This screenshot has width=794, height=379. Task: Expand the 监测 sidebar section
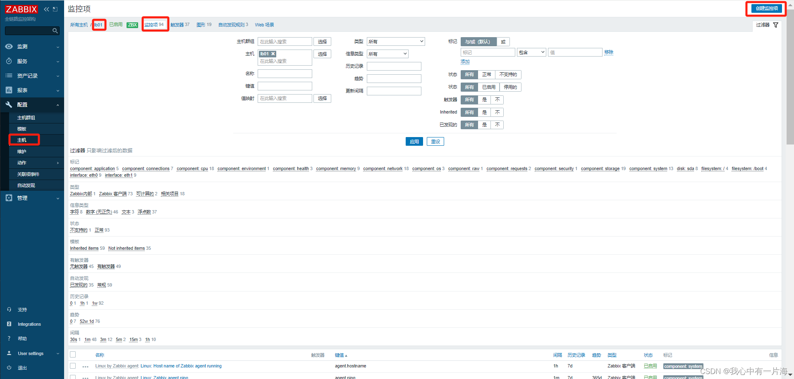tap(57, 47)
